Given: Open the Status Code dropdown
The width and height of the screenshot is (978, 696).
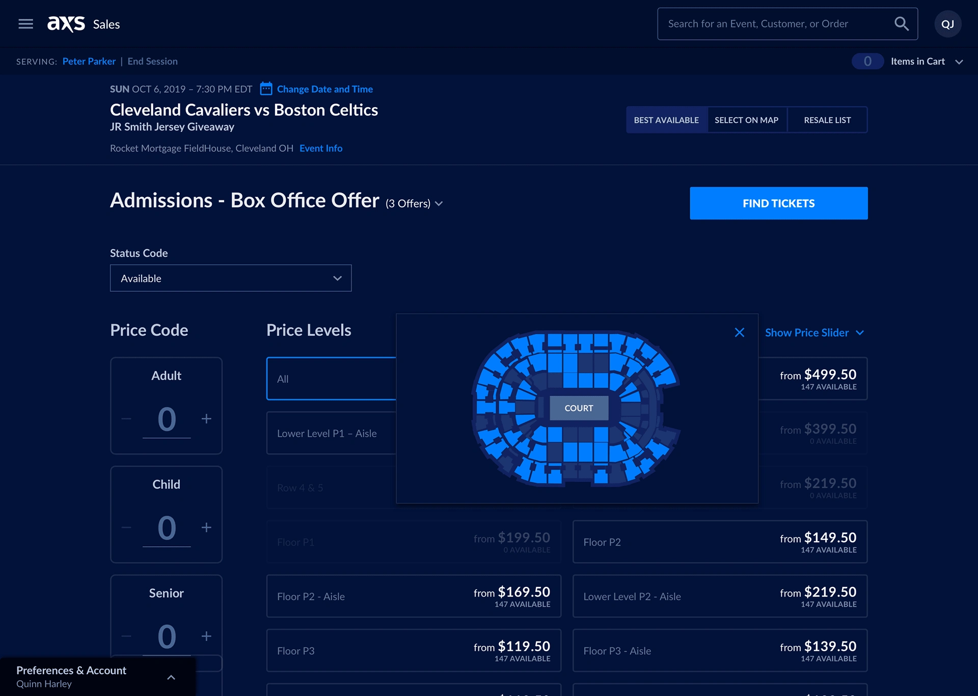Looking at the screenshot, I should (x=231, y=278).
